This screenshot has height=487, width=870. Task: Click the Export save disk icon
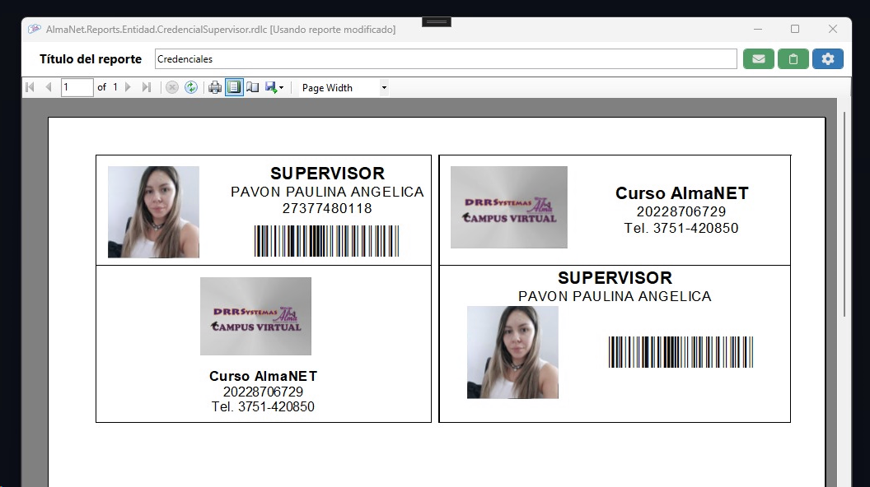pos(271,87)
